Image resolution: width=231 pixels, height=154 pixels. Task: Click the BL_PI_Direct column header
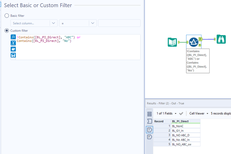coord(186,121)
